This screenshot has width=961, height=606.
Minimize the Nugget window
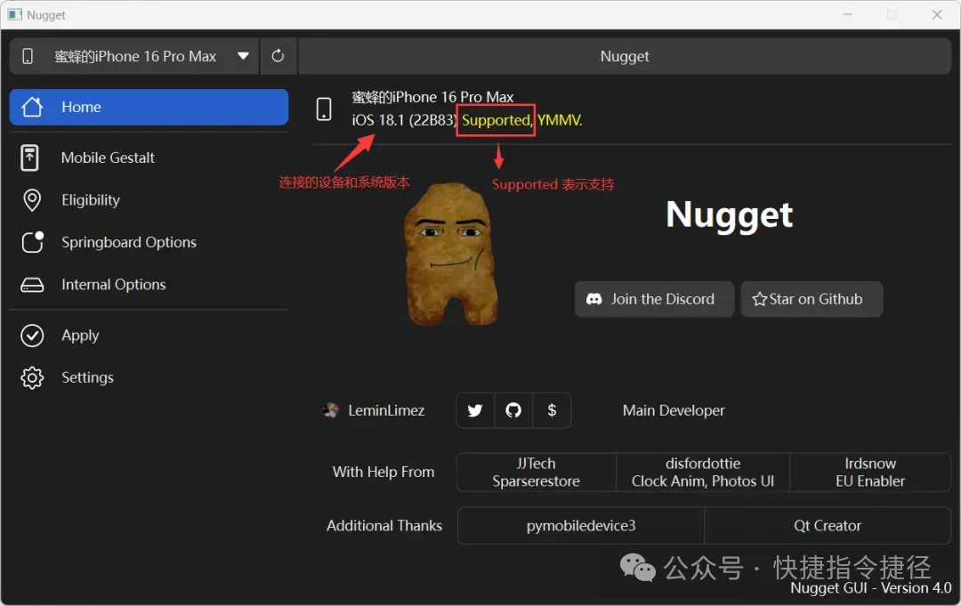[x=848, y=15]
